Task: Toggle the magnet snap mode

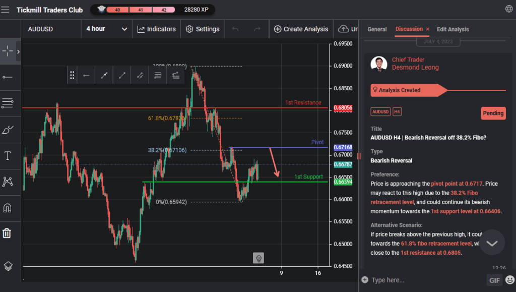Action: (x=8, y=207)
